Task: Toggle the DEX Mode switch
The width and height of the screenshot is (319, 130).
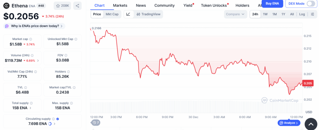Action: click(x=311, y=4)
